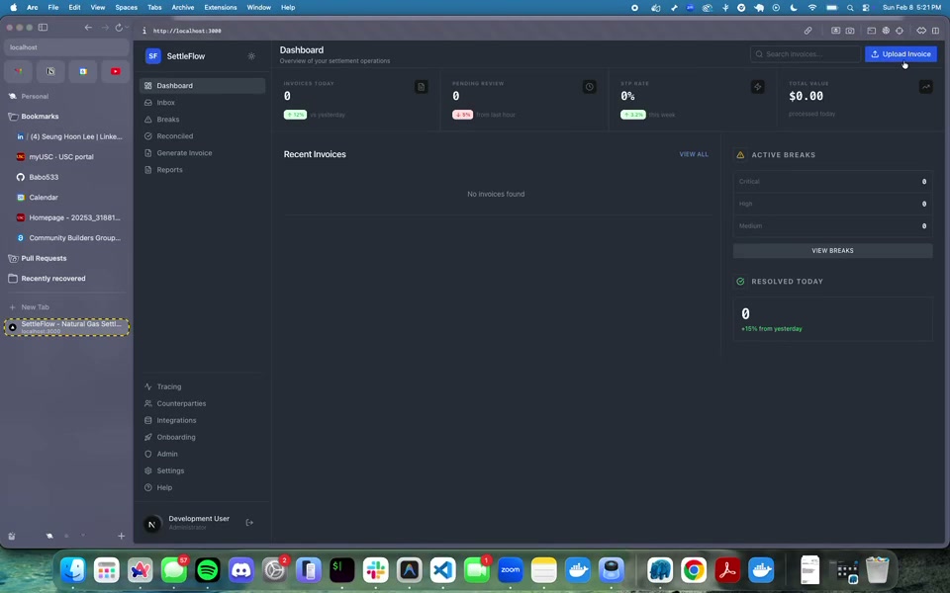This screenshot has height=593, width=950.
Task: Open the Reconciled page
Action: [x=174, y=136]
